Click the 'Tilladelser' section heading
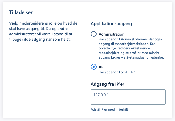This screenshot has height=121, width=175. tap(22, 12)
